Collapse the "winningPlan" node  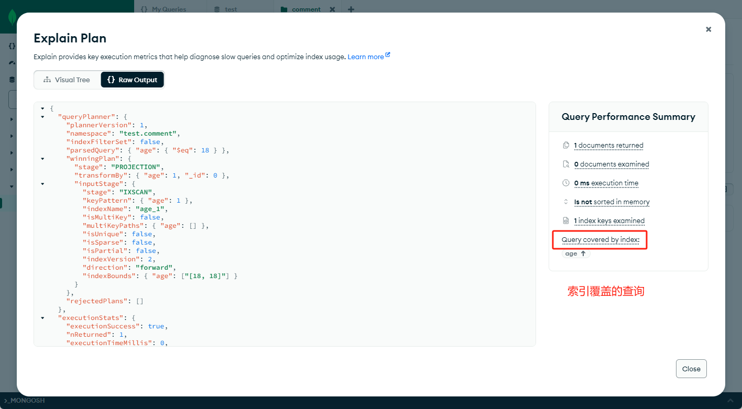pyautogui.click(x=42, y=159)
